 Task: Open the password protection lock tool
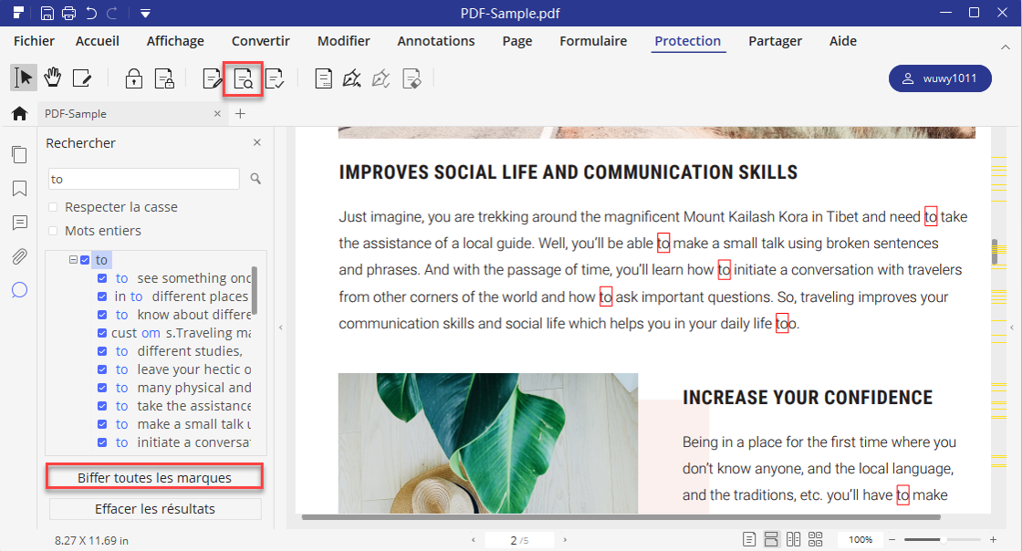point(133,78)
